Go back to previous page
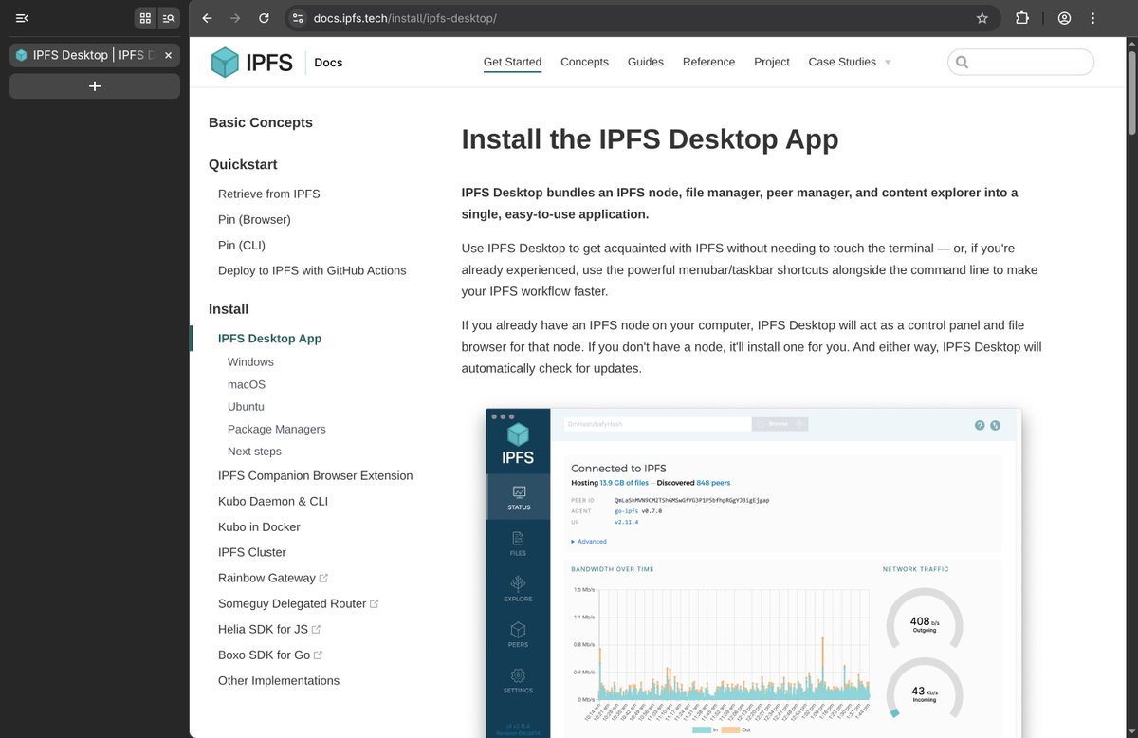This screenshot has width=1138, height=738. tap(208, 18)
